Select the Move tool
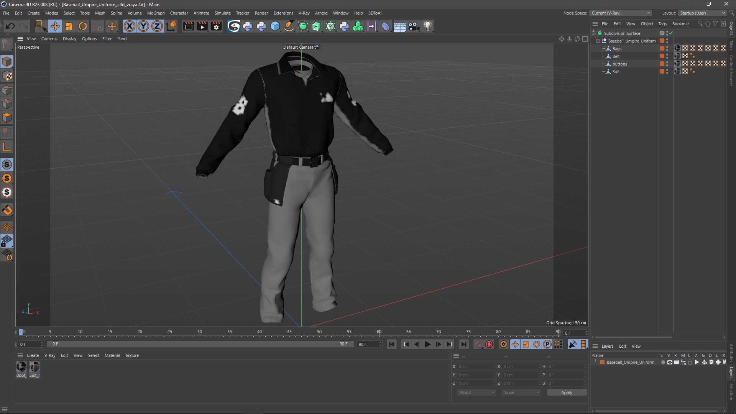This screenshot has width=736, height=414. tap(55, 26)
